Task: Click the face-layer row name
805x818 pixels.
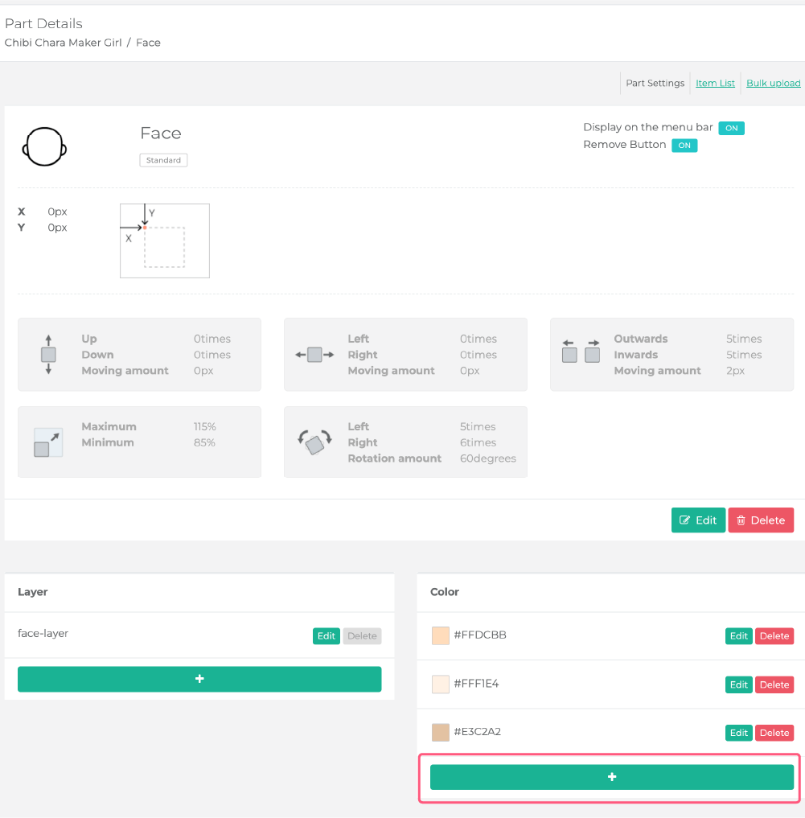Action: click(x=43, y=633)
